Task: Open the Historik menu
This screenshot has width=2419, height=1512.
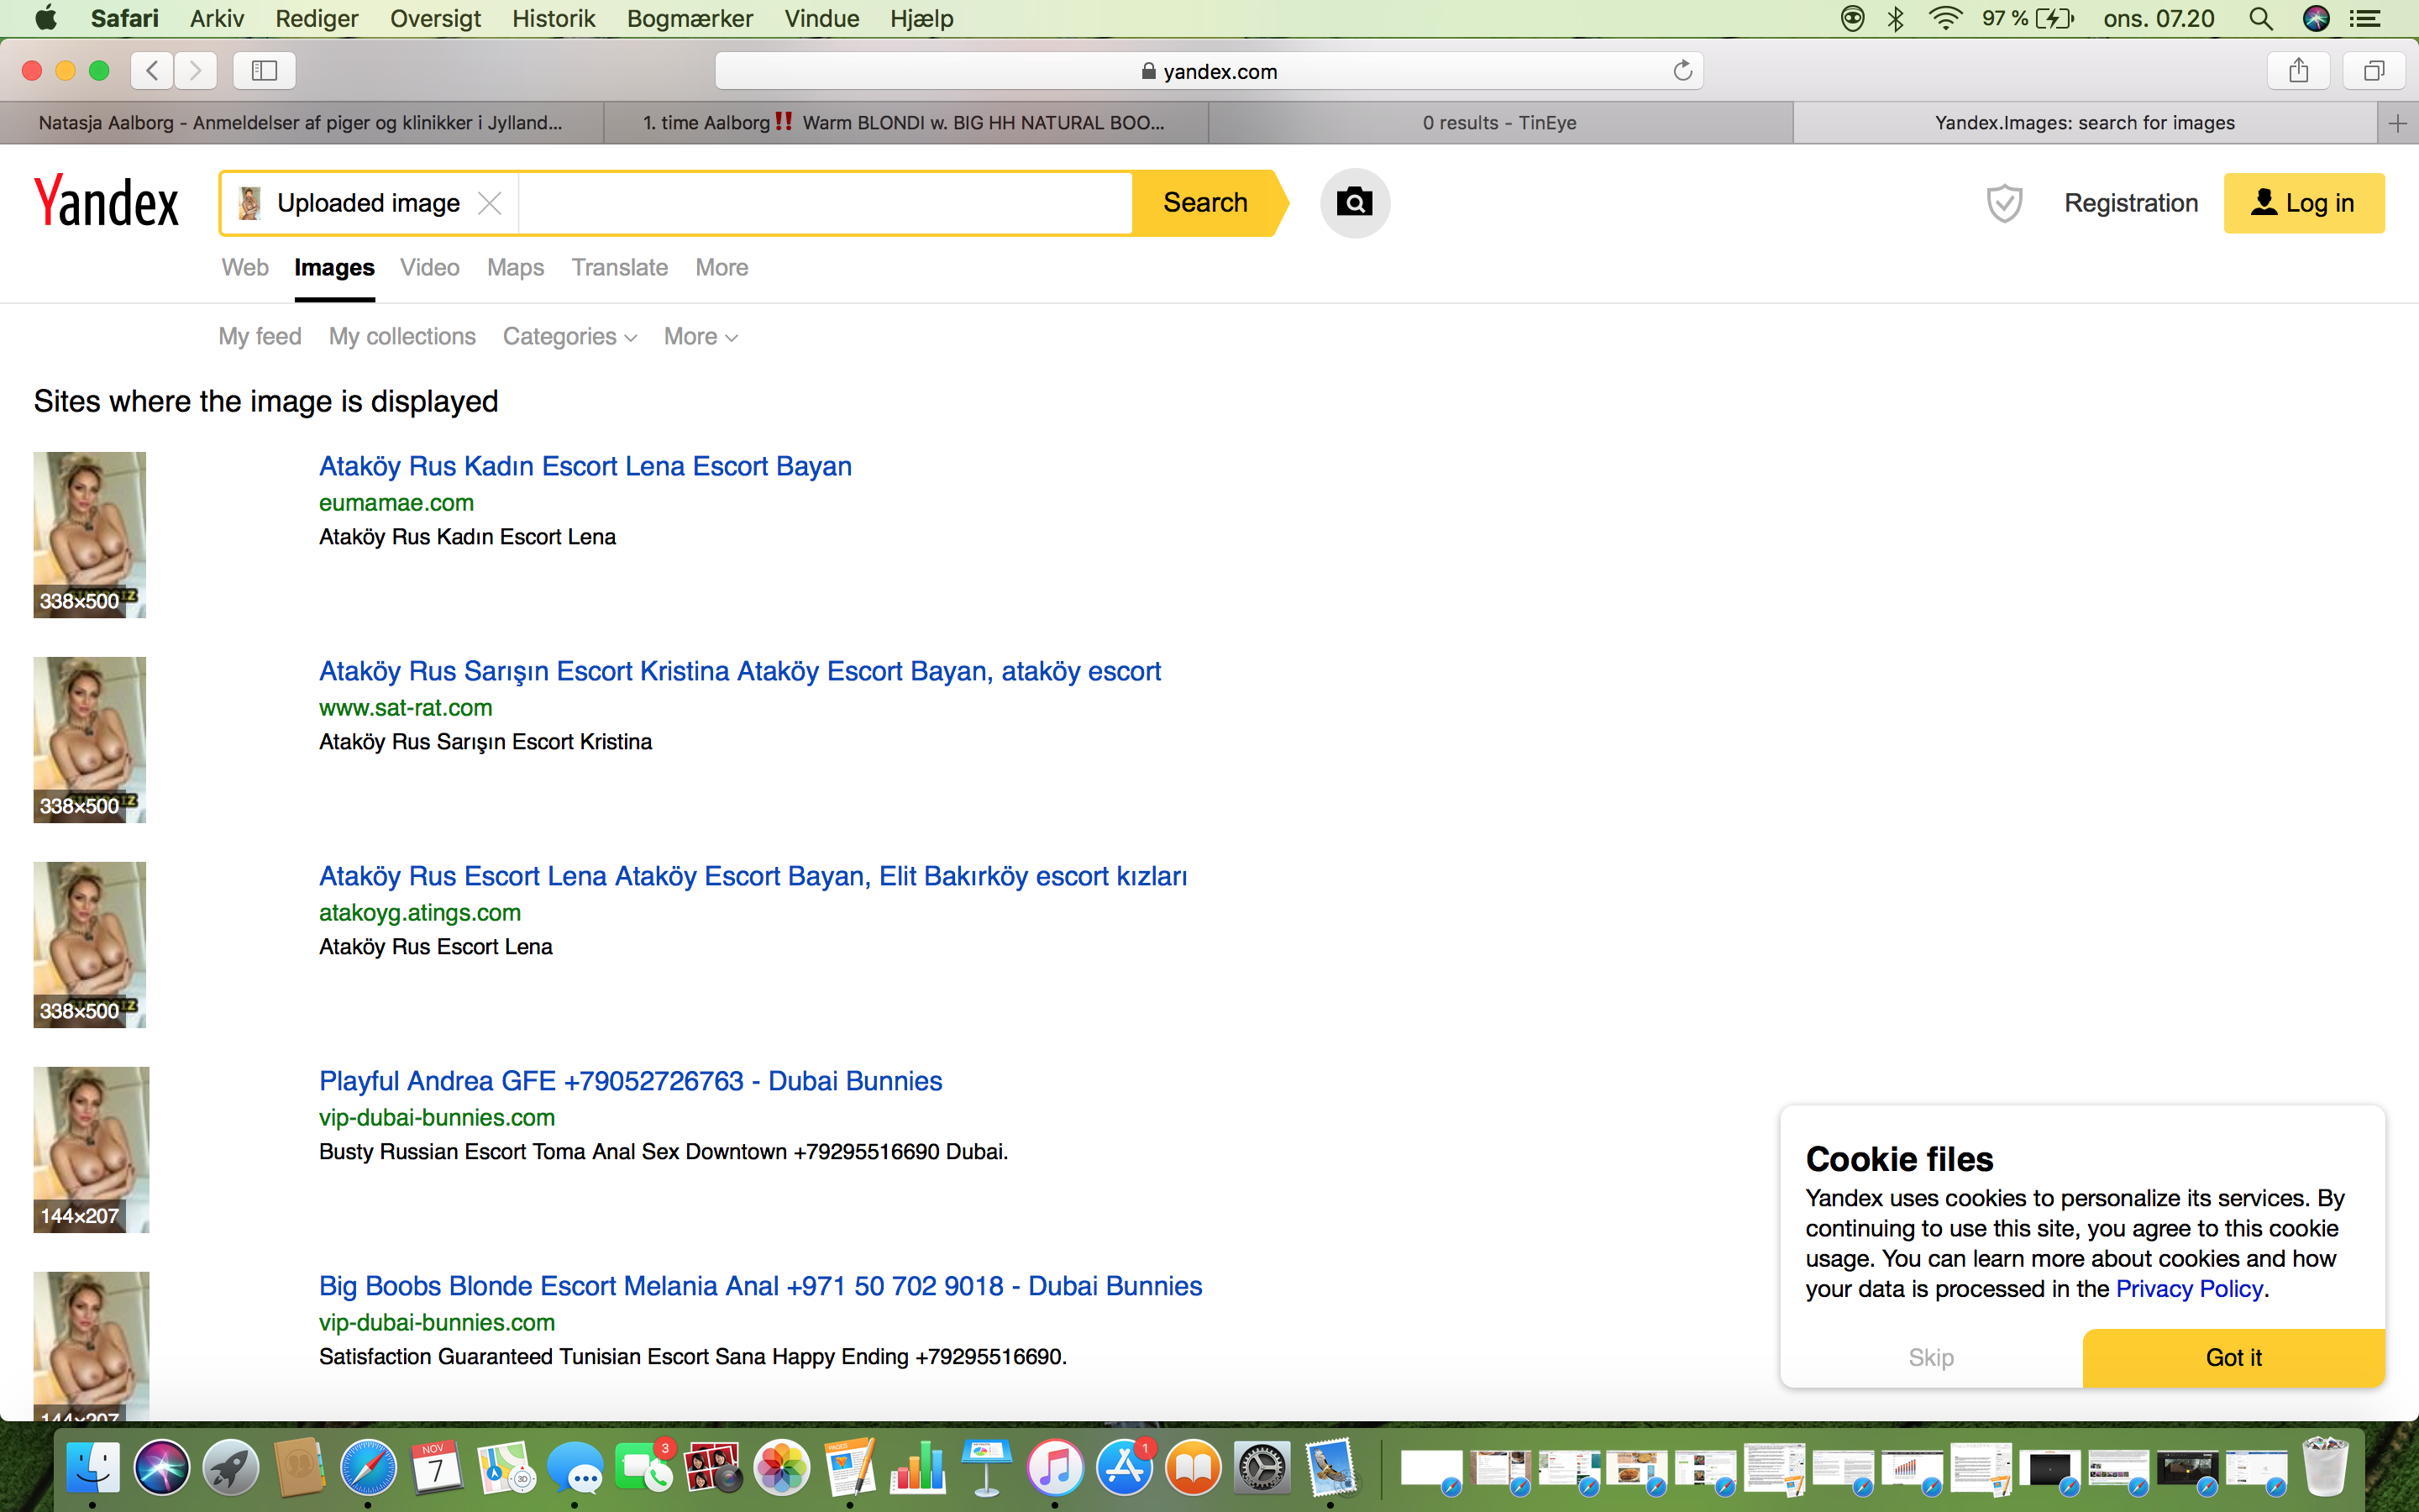Action: coord(553,19)
